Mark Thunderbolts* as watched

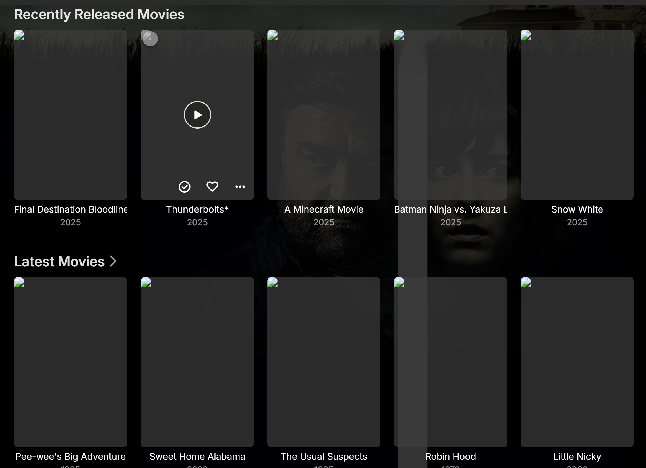point(184,187)
